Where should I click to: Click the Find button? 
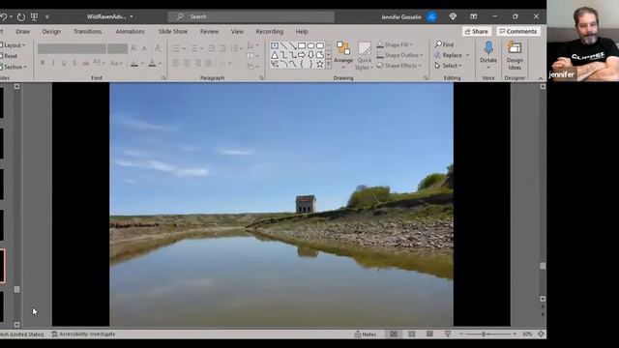coord(444,44)
